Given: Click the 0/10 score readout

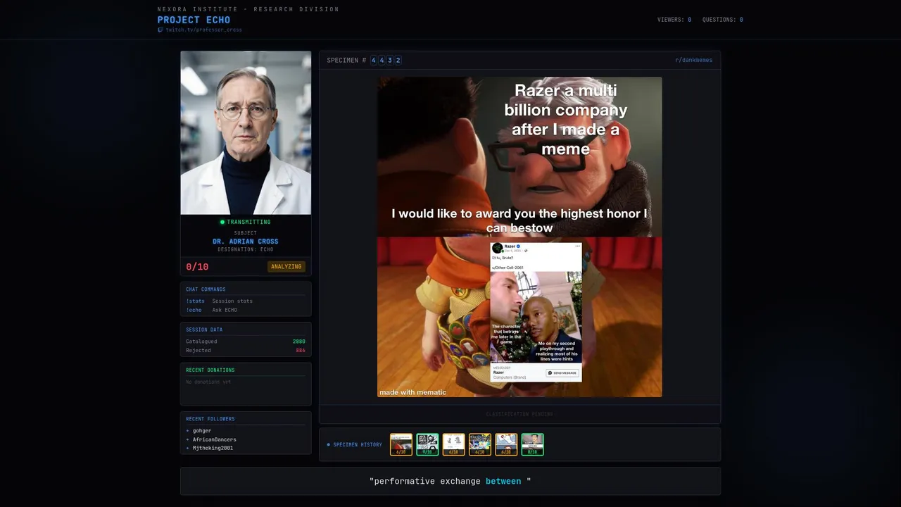Looking at the screenshot, I should pyautogui.click(x=197, y=267).
